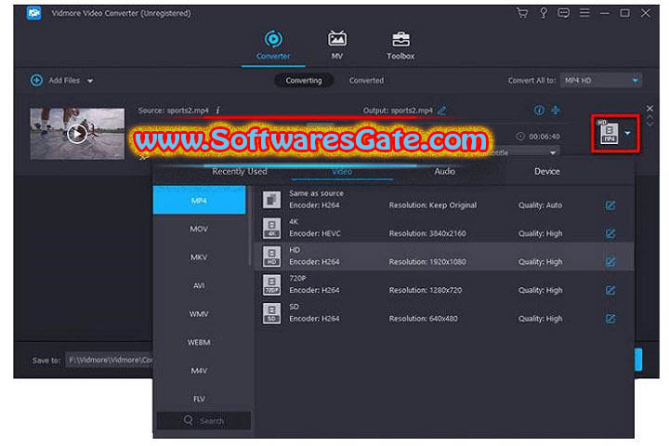Switch to Audio format tab
Screen dimensions: 669x446
(444, 171)
